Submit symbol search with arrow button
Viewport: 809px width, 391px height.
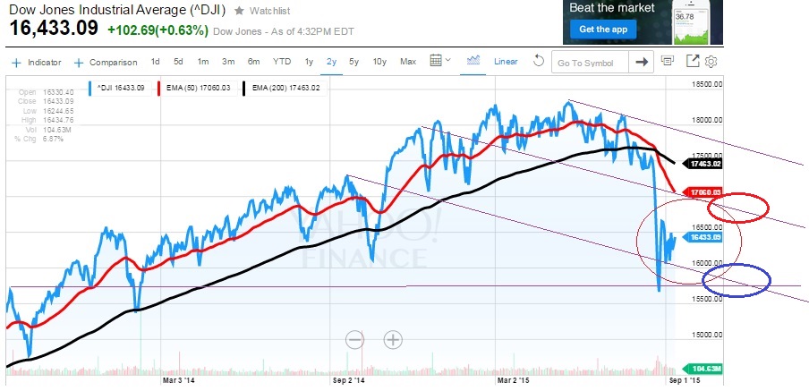[x=641, y=62]
